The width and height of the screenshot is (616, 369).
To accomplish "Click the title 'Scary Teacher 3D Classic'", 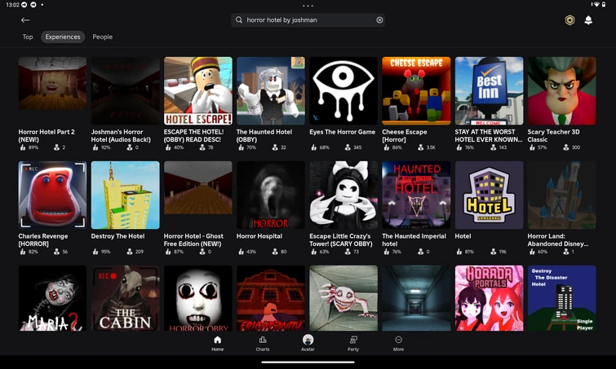I will pos(553,136).
